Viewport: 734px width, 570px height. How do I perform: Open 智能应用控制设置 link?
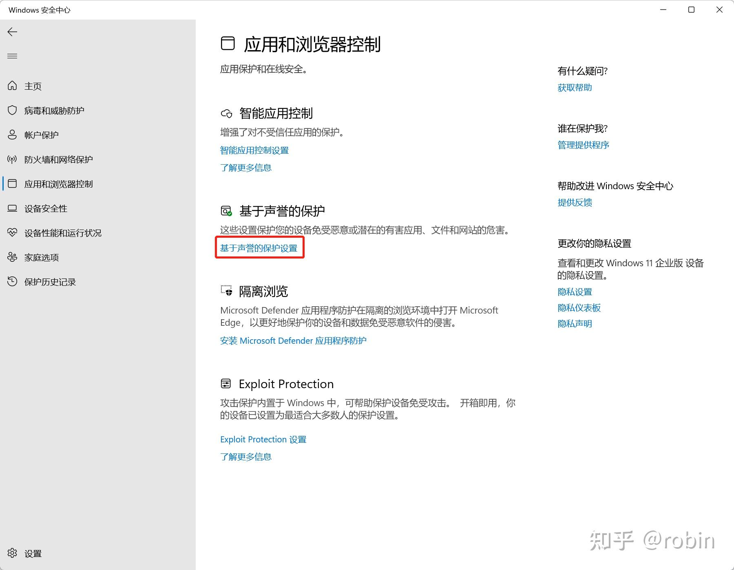coord(254,150)
